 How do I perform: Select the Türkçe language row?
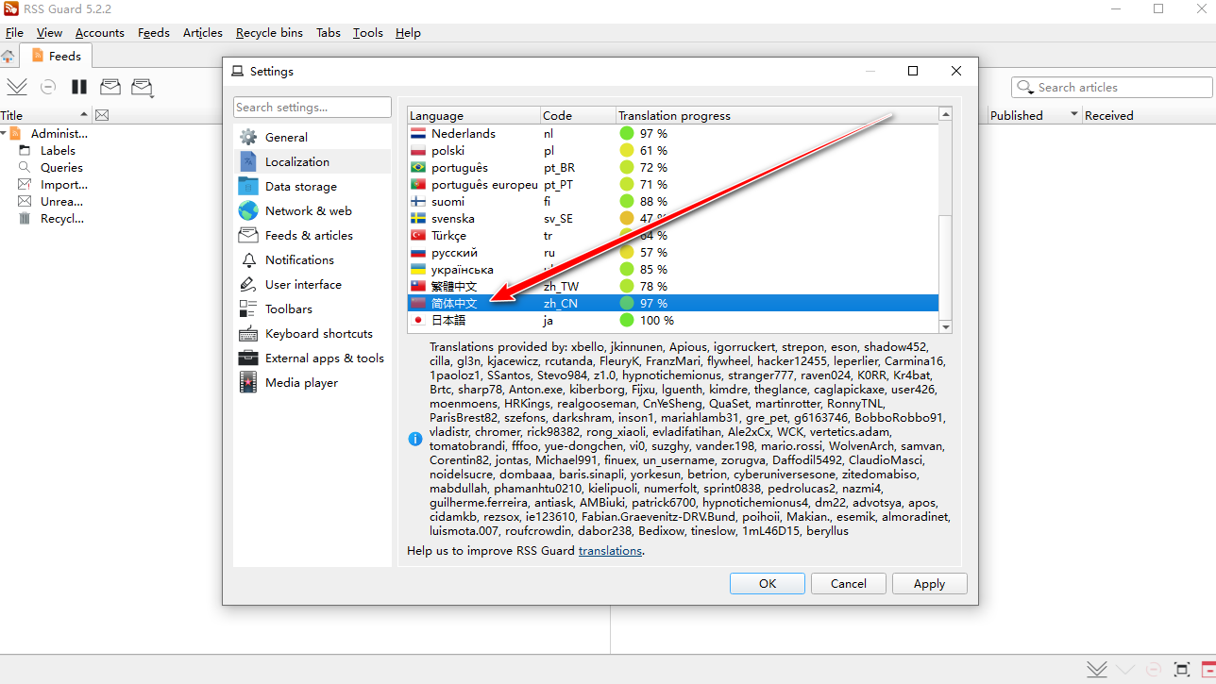click(x=673, y=235)
